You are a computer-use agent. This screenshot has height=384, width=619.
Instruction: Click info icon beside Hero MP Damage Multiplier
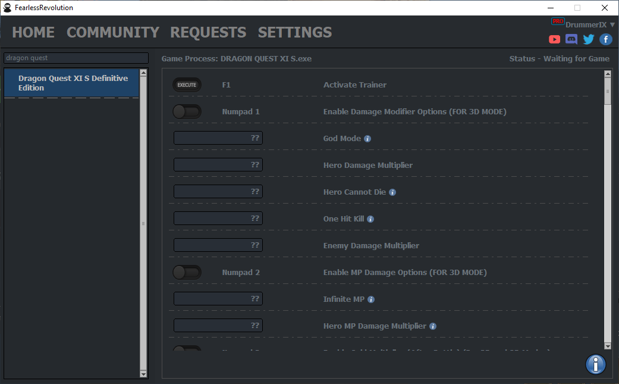tap(433, 326)
